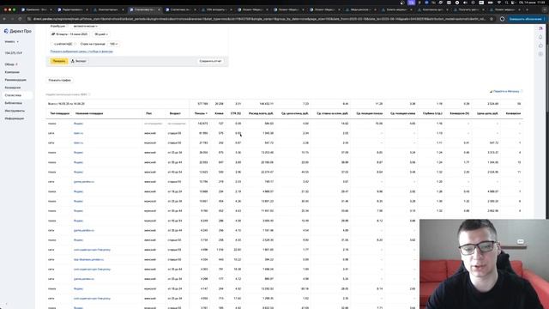Click the browser back arrow
The height and width of the screenshot is (309, 549).
pos(4,19)
